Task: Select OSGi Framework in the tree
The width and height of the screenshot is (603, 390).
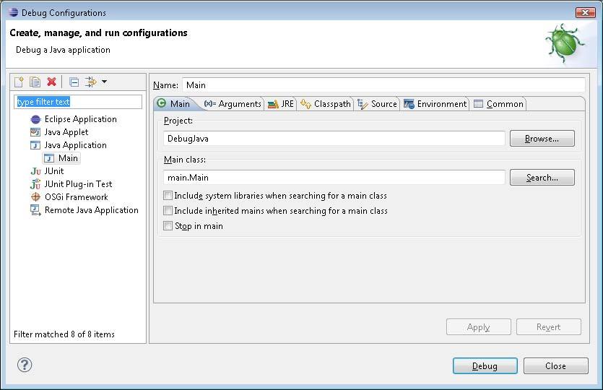Action: [x=69, y=197]
